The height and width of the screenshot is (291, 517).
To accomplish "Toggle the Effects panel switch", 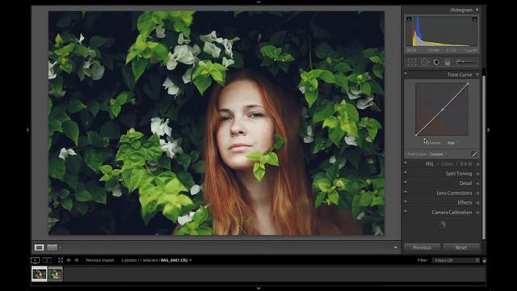I will pyautogui.click(x=406, y=201).
